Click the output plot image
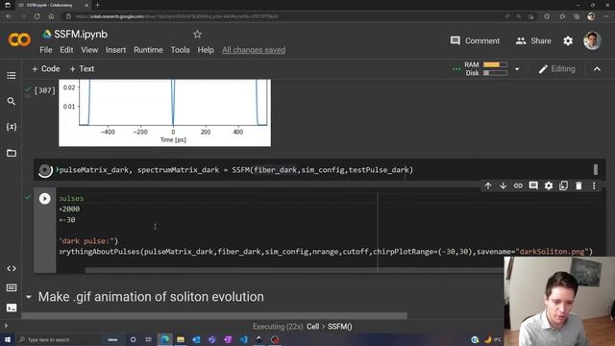Viewport: 615px width, 346px height. coord(164,112)
